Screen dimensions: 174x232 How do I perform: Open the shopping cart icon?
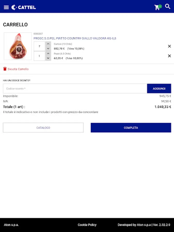click(157, 7)
